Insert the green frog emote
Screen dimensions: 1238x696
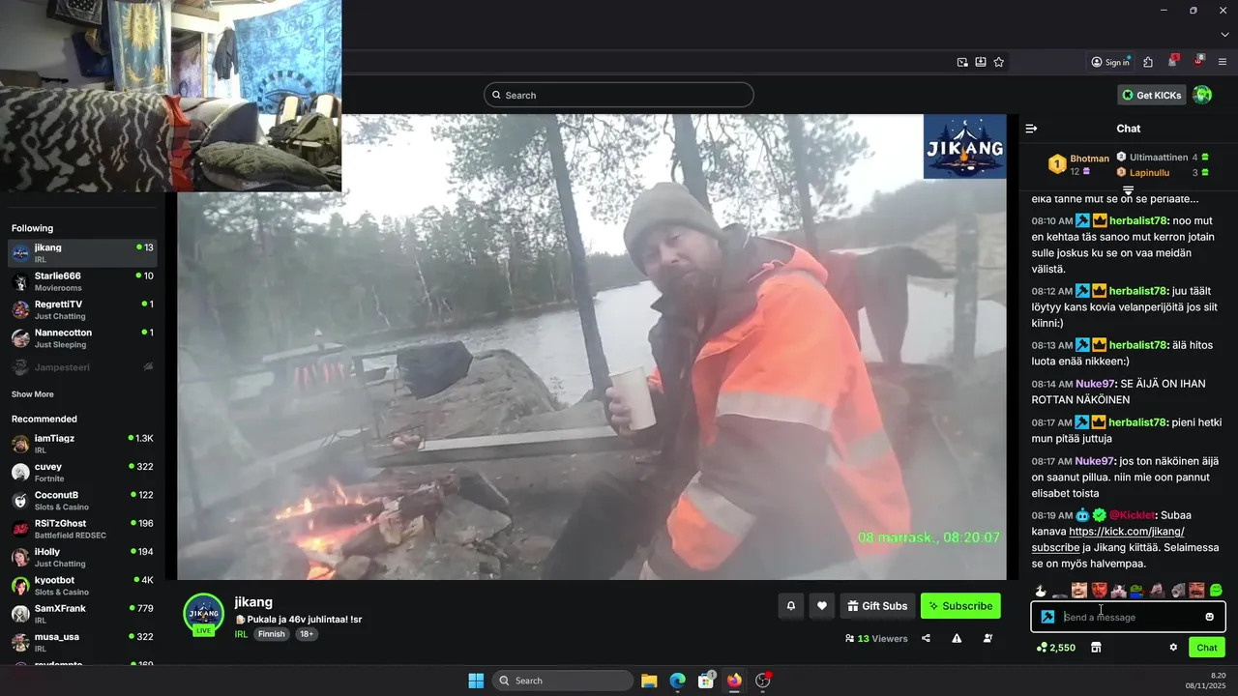click(x=1137, y=591)
